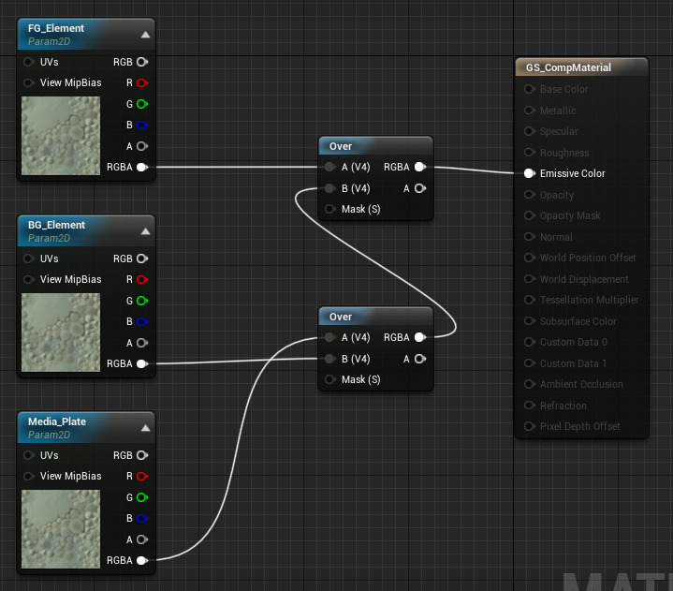Click the blue B output pin on Media_Plate
This screenshot has height=591, width=673.
(141, 518)
